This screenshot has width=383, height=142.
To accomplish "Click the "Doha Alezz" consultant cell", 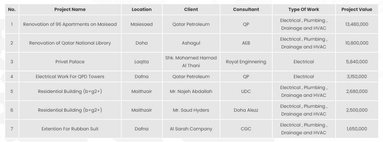I will [x=246, y=110].
